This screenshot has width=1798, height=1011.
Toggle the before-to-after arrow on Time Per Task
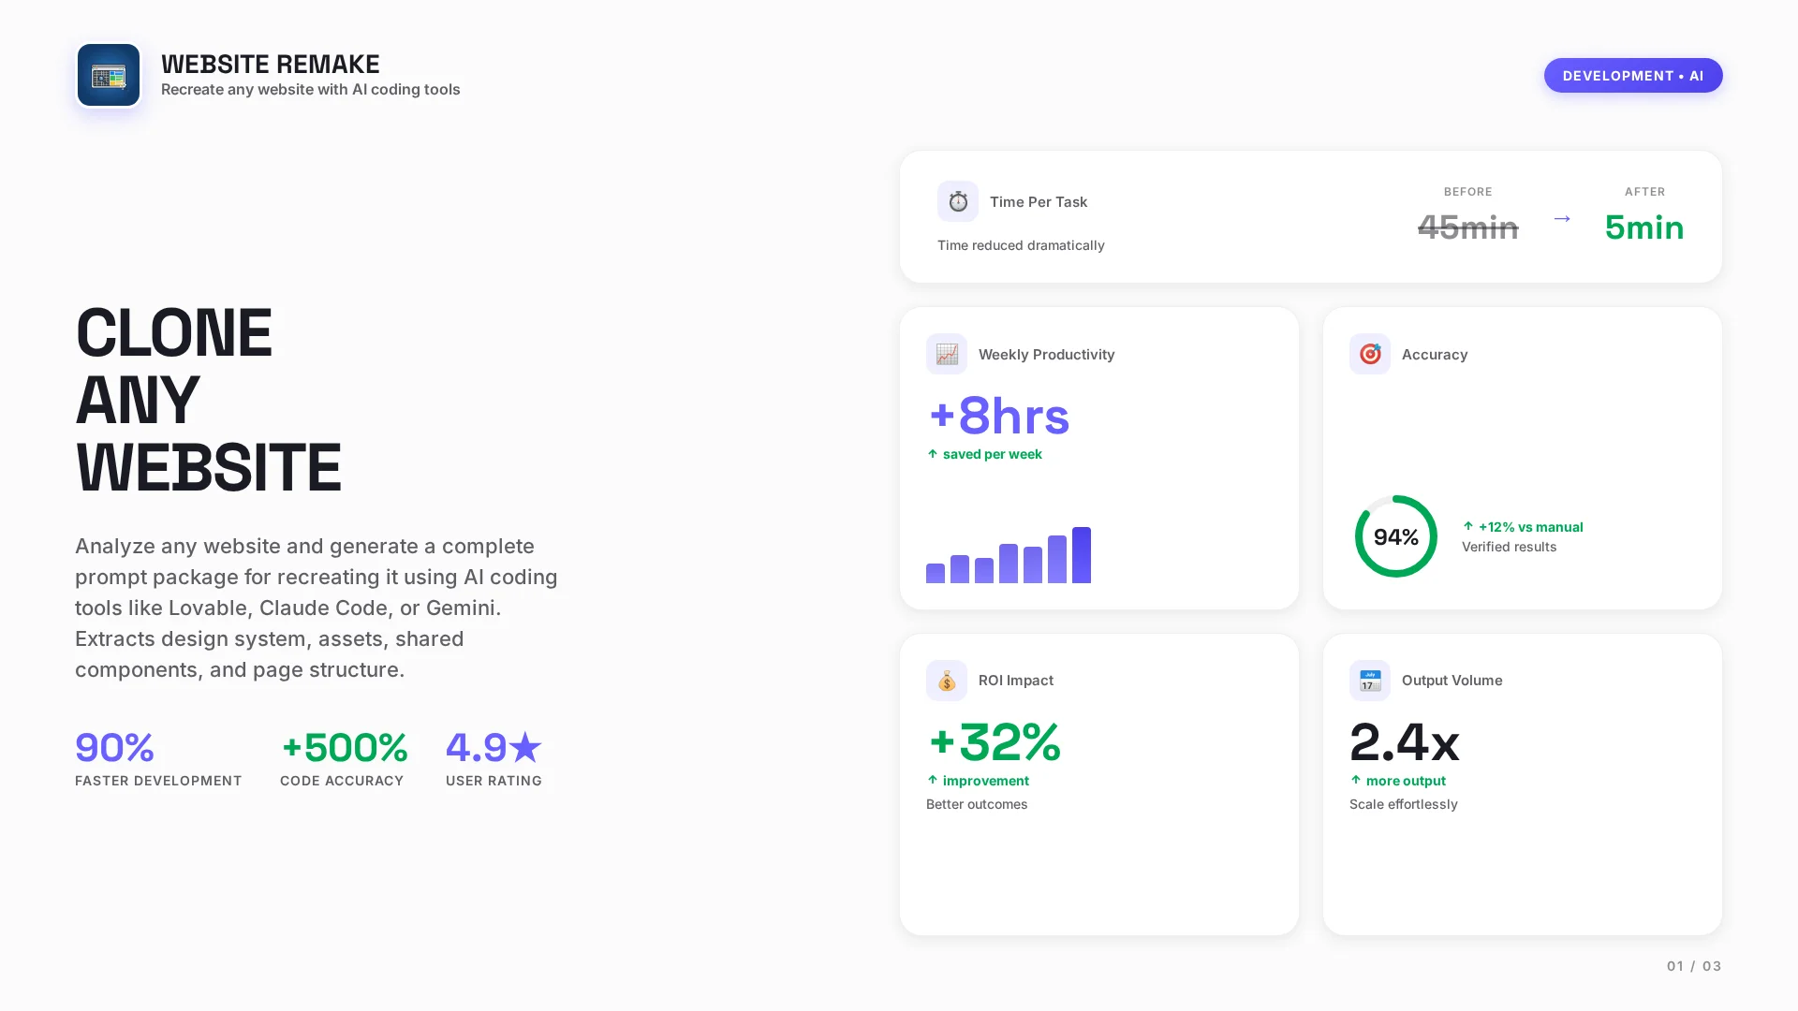click(x=1562, y=218)
